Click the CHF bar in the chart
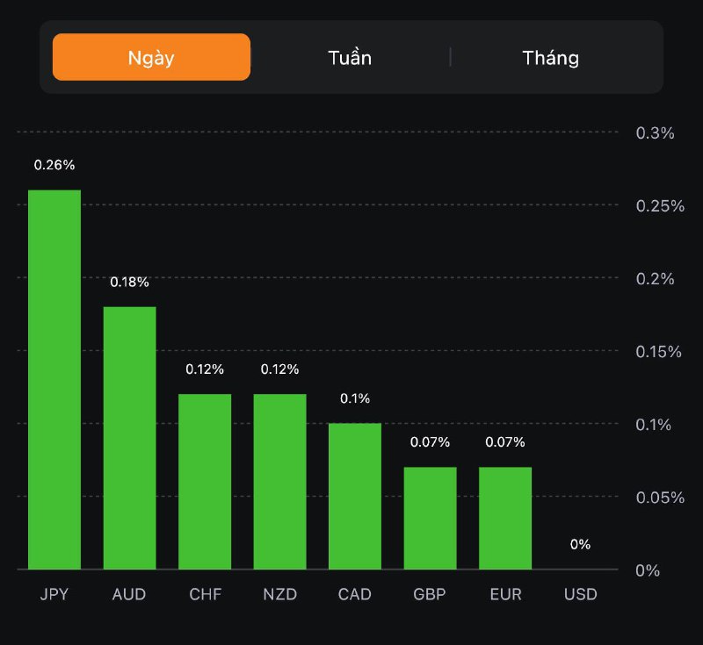The image size is (703, 645). [205, 481]
